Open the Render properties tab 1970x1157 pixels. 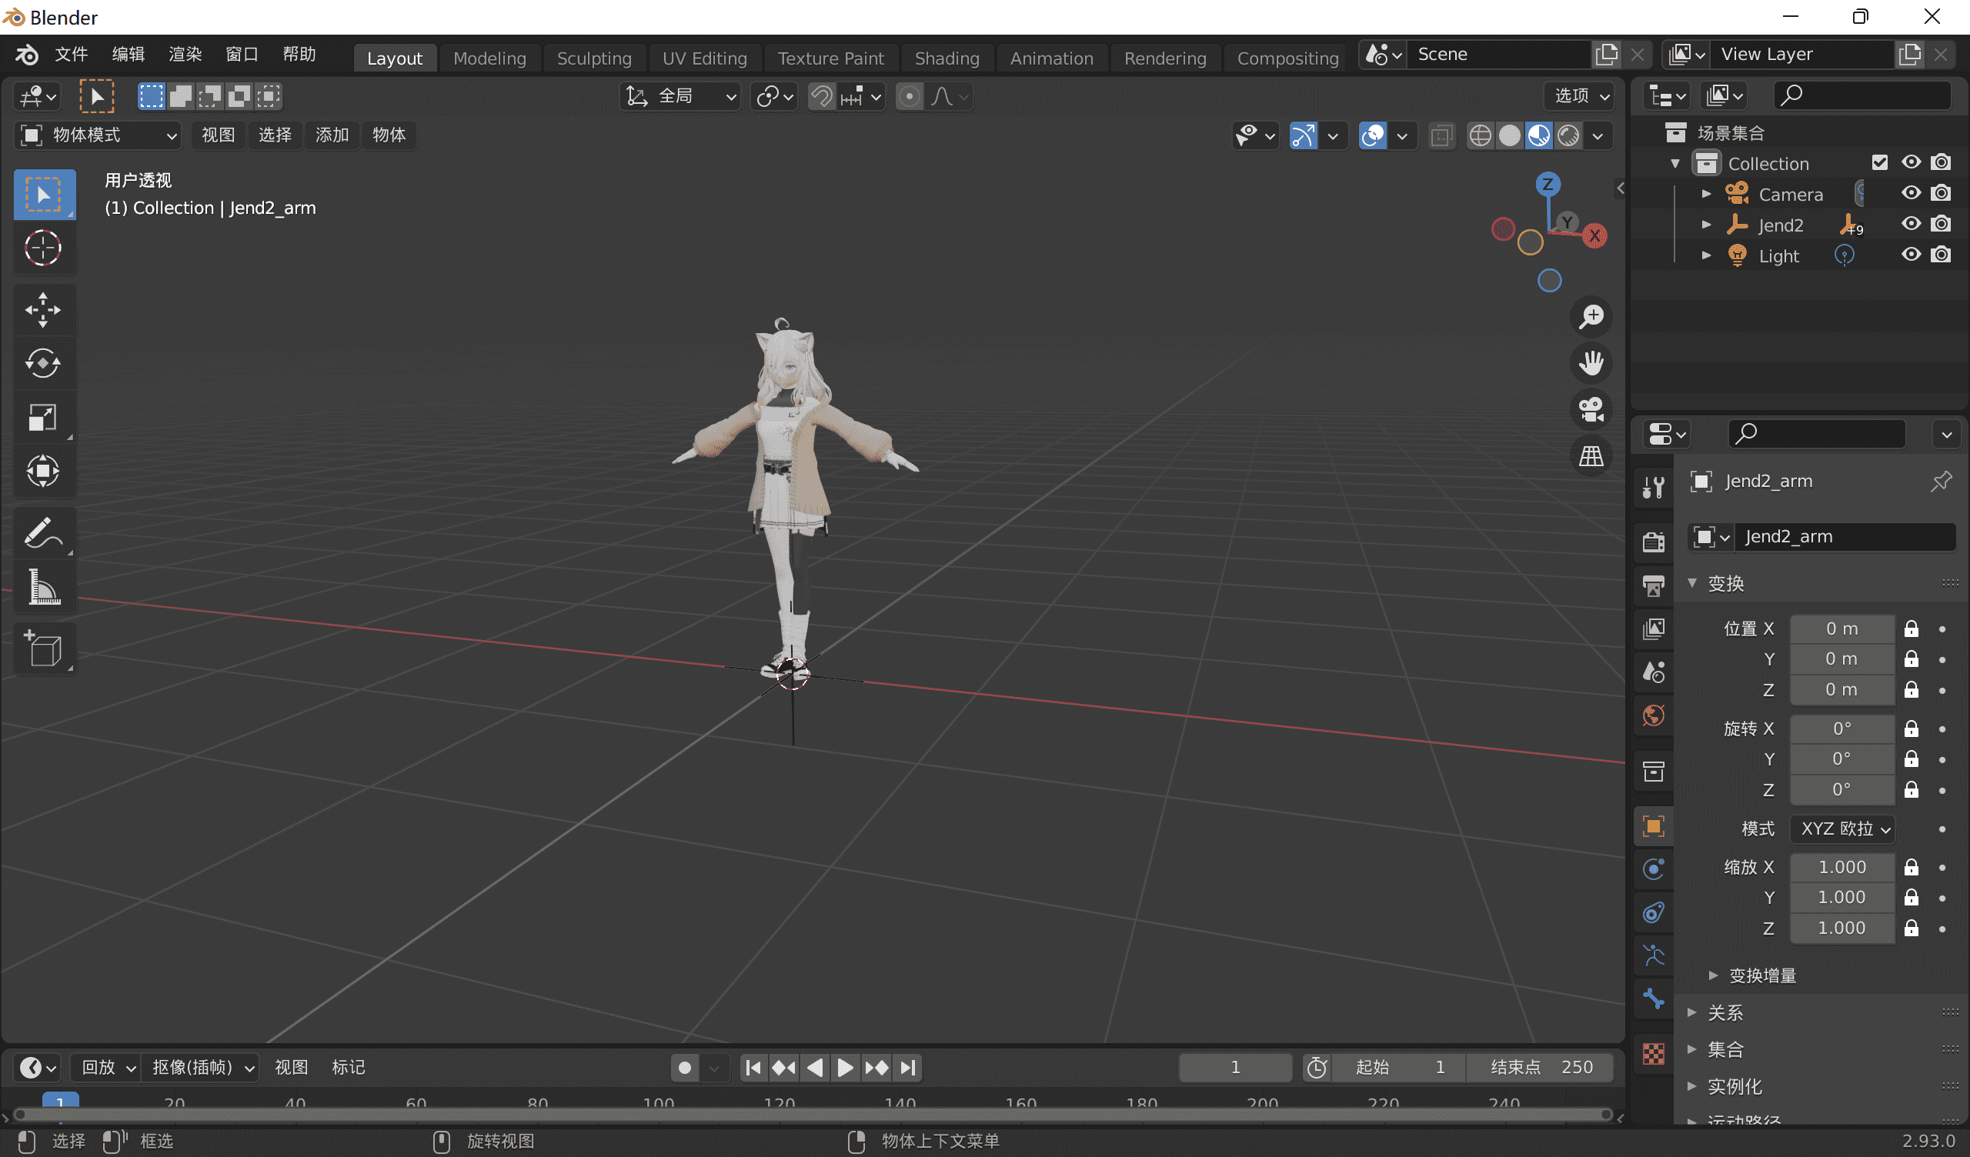tap(1654, 541)
